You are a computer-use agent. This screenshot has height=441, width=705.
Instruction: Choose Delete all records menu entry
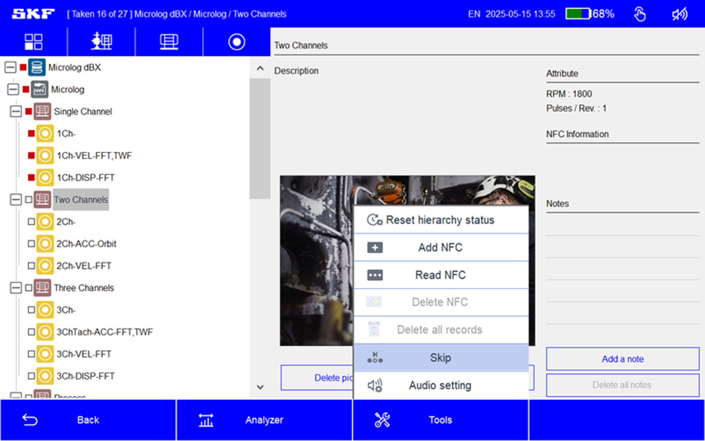tap(441, 330)
